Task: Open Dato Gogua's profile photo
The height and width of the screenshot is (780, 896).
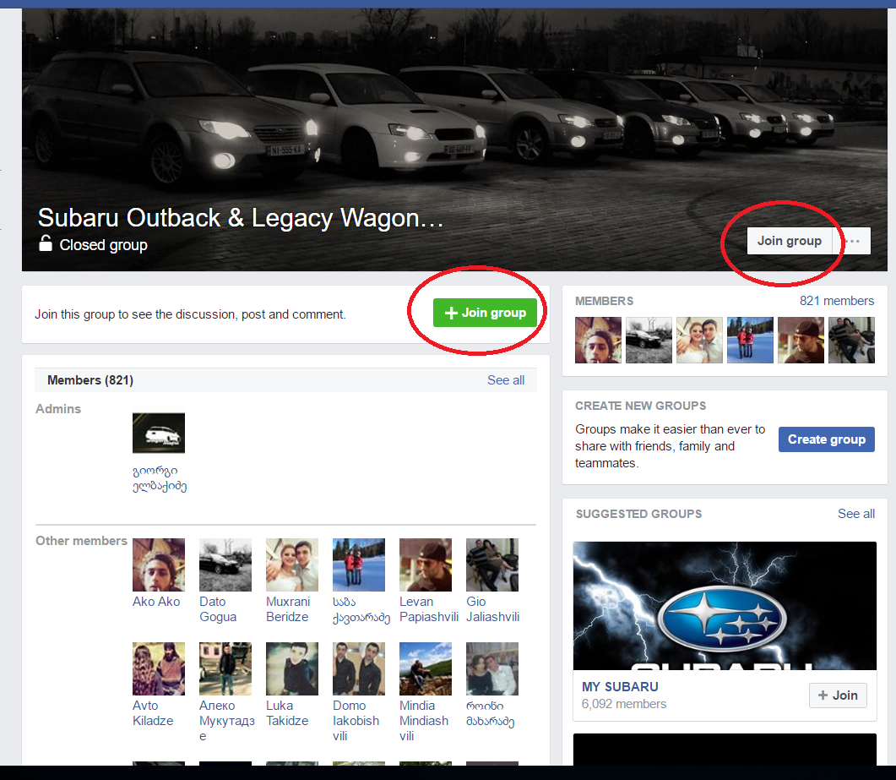Action: (x=225, y=565)
